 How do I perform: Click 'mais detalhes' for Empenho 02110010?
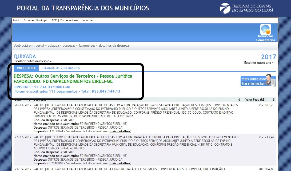point(120,163)
